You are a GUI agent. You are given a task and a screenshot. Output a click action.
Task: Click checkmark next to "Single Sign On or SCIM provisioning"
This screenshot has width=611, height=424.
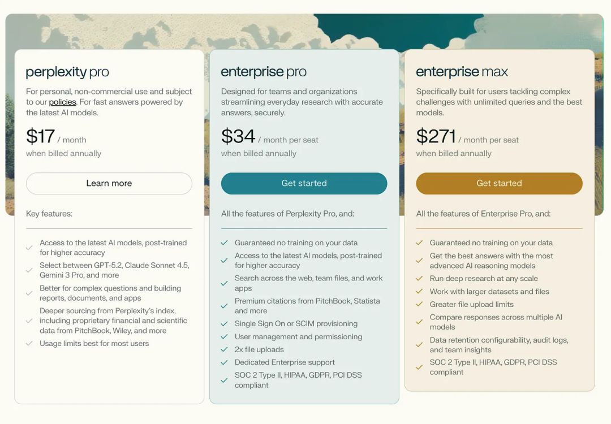225,324
